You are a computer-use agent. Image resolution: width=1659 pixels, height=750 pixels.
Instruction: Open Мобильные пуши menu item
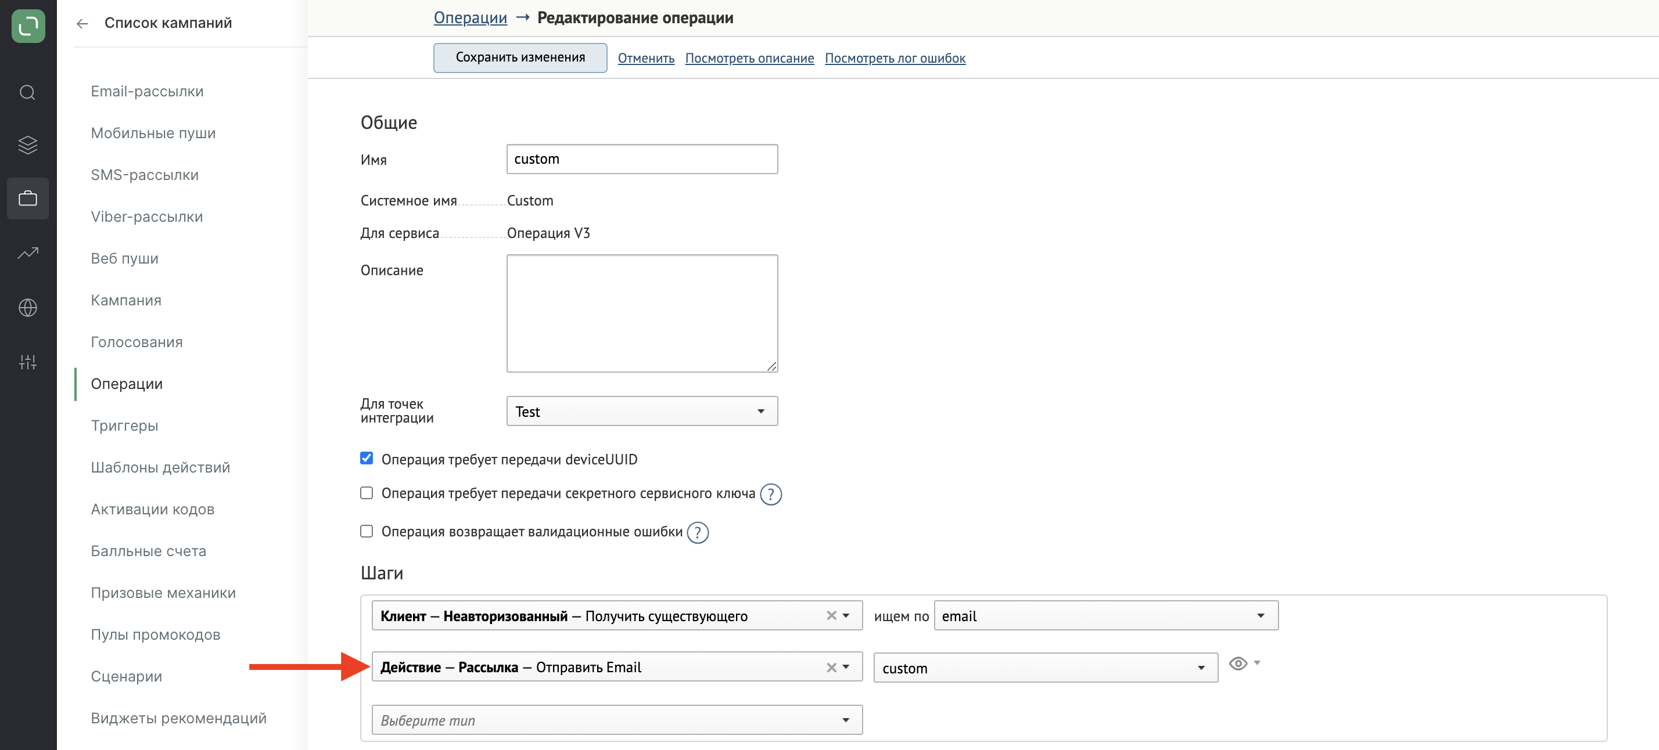tap(153, 134)
